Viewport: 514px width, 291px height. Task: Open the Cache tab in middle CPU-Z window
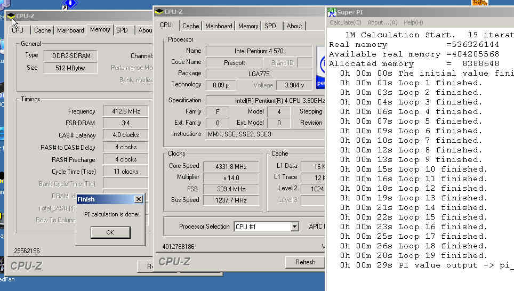pos(191,26)
